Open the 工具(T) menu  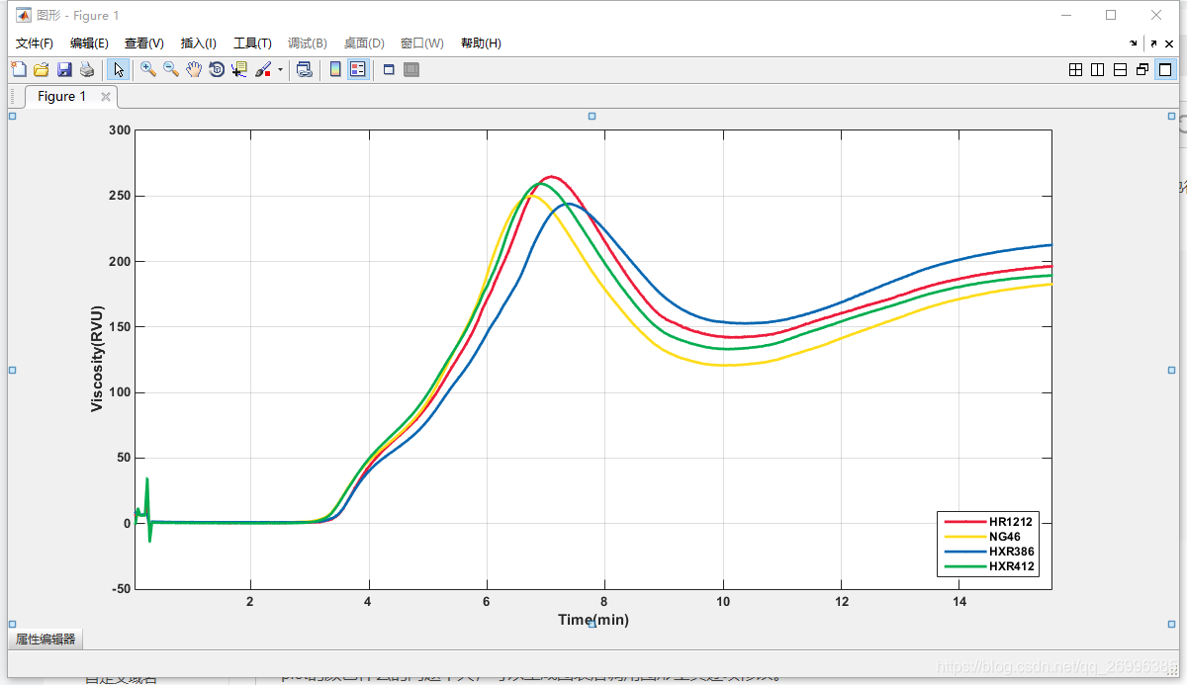click(252, 43)
